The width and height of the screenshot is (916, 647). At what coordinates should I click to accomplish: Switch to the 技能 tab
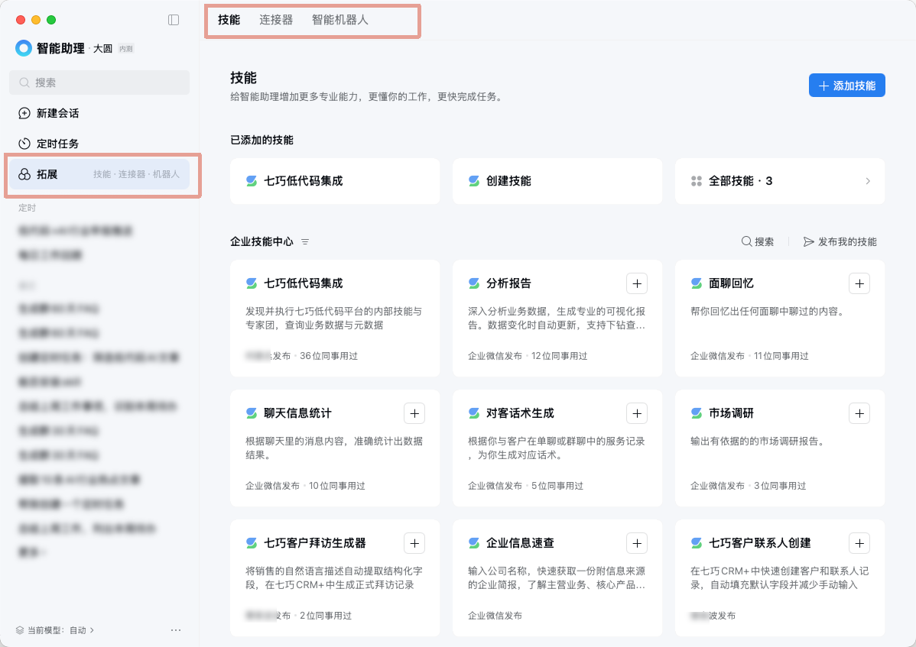pyautogui.click(x=229, y=20)
